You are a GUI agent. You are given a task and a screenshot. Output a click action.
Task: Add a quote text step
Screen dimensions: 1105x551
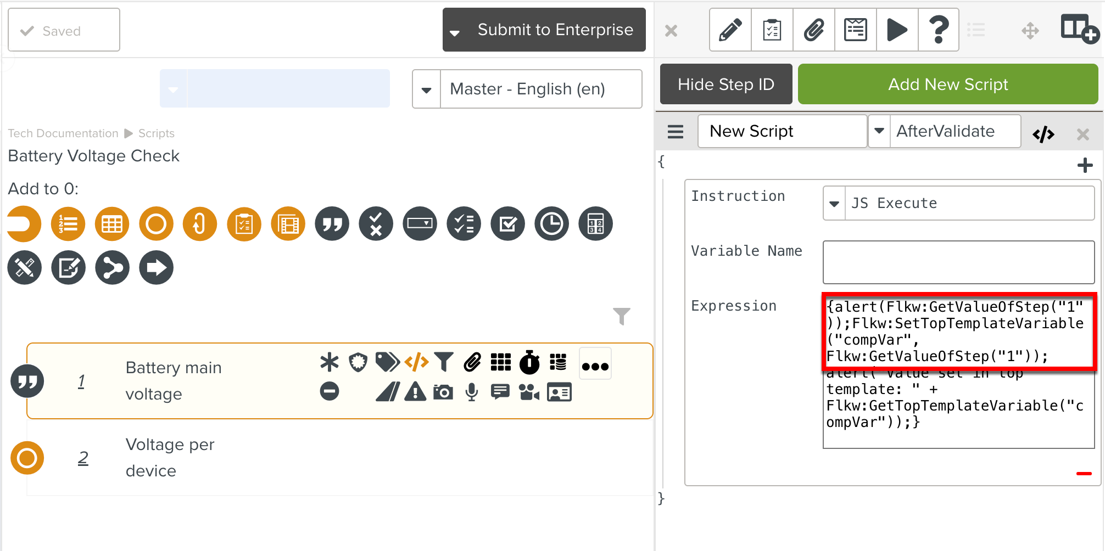[332, 224]
